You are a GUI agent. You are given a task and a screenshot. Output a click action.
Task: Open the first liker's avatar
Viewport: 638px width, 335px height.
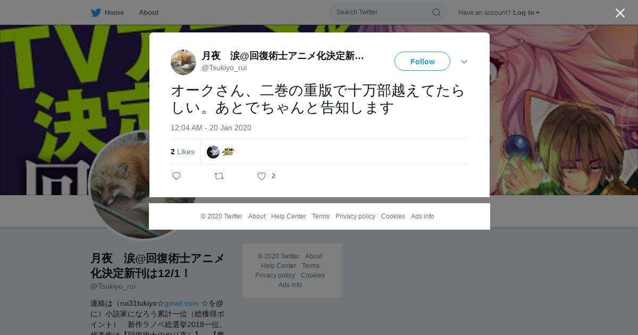point(213,152)
